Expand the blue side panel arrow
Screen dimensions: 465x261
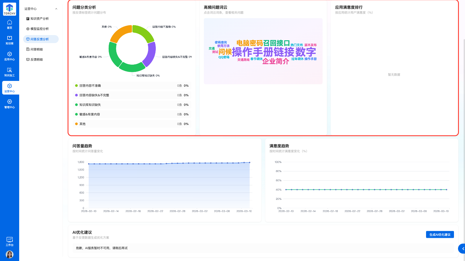(462, 249)
